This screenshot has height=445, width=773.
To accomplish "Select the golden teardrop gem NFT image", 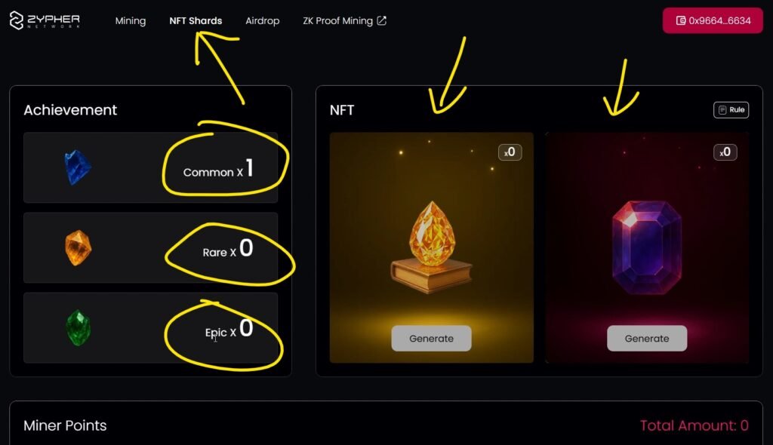I will (x=431, y=247).
